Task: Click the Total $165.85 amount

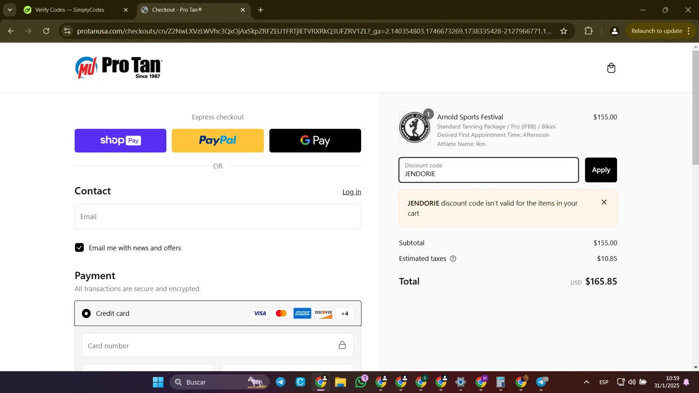Action: (x=601, y=281)
